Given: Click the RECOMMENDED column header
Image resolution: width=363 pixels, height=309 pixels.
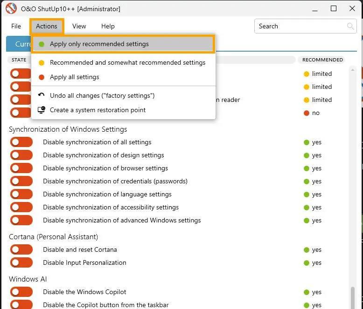Looking at the screenshot, I should pos(322,60).
